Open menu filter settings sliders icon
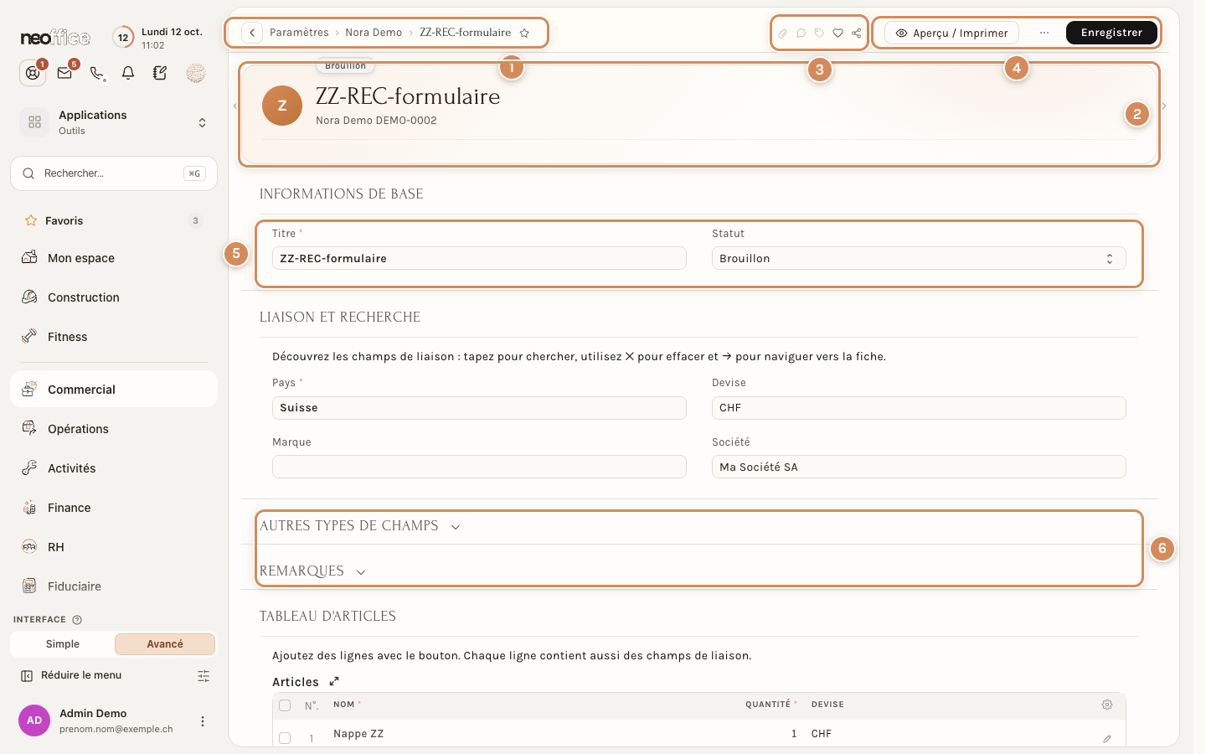Viewport: 1206px width, 754px height. click(204, 675)
